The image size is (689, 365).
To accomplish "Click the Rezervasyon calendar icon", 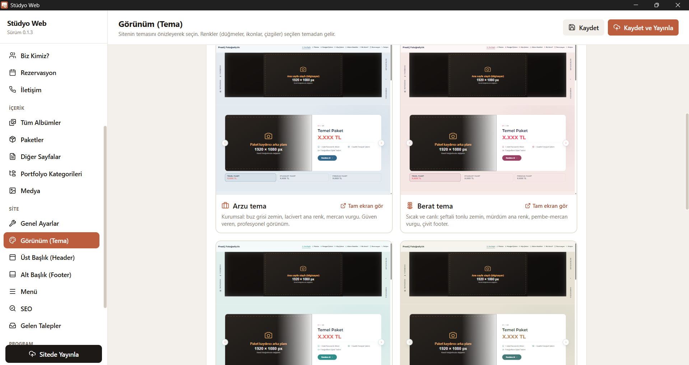I will [13, 72].
